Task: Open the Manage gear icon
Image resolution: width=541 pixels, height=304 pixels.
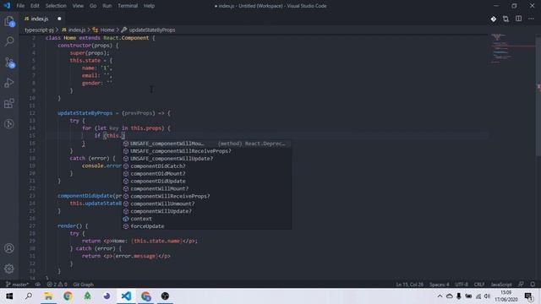Action: click(9, 269)
